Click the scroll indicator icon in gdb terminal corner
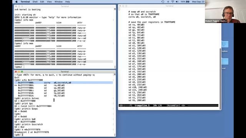 (x=115, y=74)
